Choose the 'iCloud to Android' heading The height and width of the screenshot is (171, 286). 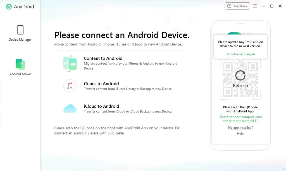[101, 106]
